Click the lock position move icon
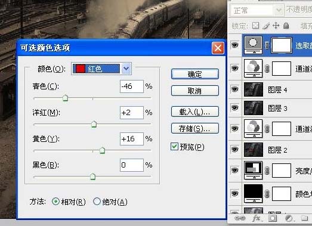Viewport: 312px width, 226px height. click(276, 26)
